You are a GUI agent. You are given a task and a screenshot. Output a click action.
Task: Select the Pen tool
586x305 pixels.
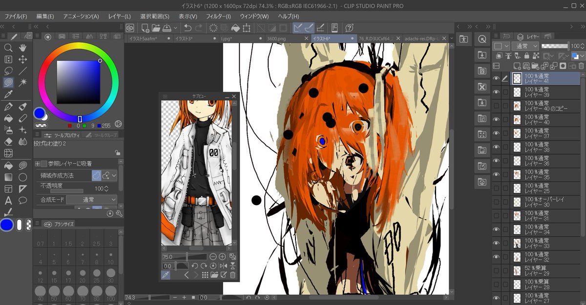click(8, 107)
